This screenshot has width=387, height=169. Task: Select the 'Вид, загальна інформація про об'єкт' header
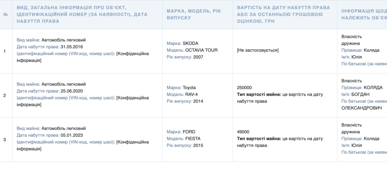[x=82, y=15]
